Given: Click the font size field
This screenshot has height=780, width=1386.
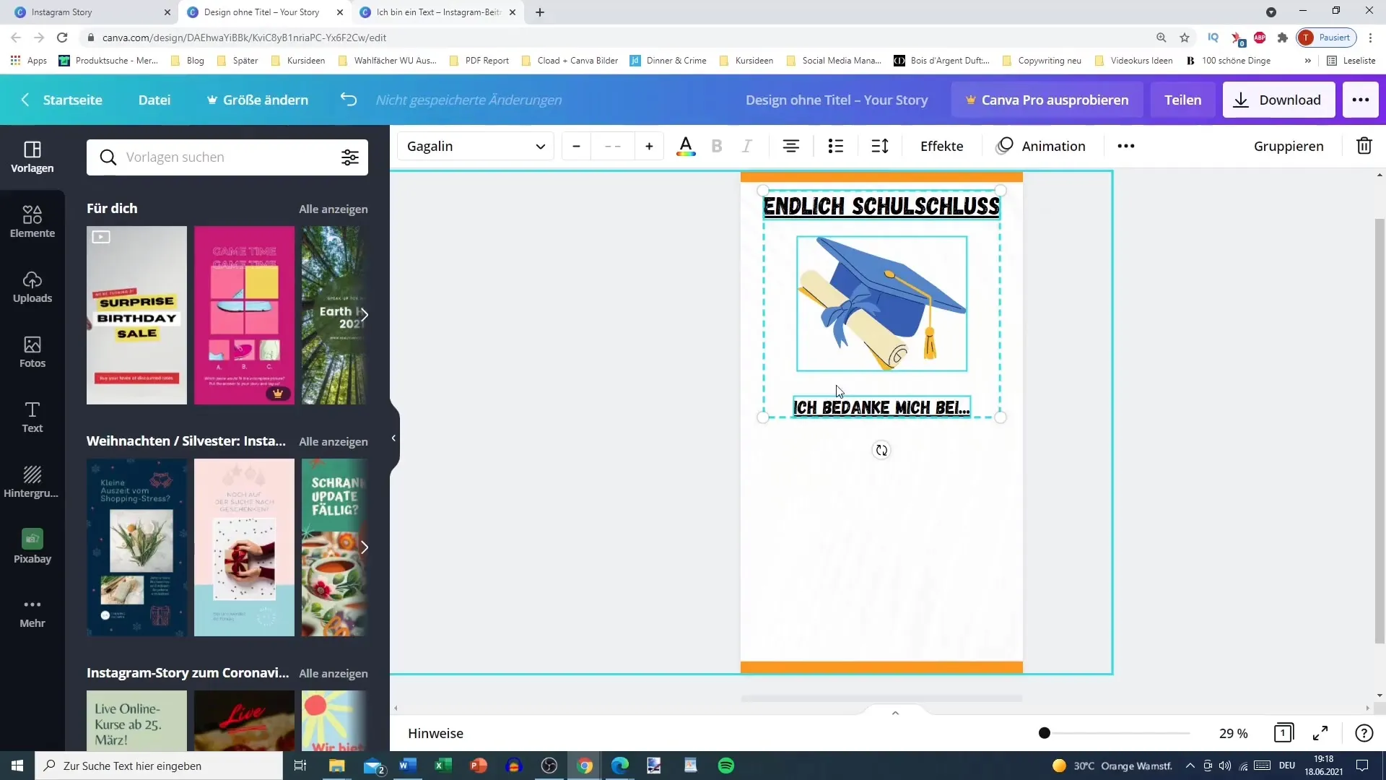Looking at the screenshot, I should click(613, 146).
